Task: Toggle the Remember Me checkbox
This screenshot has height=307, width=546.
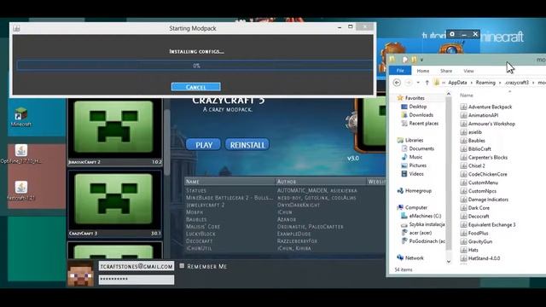Action: tap(182, 266)
